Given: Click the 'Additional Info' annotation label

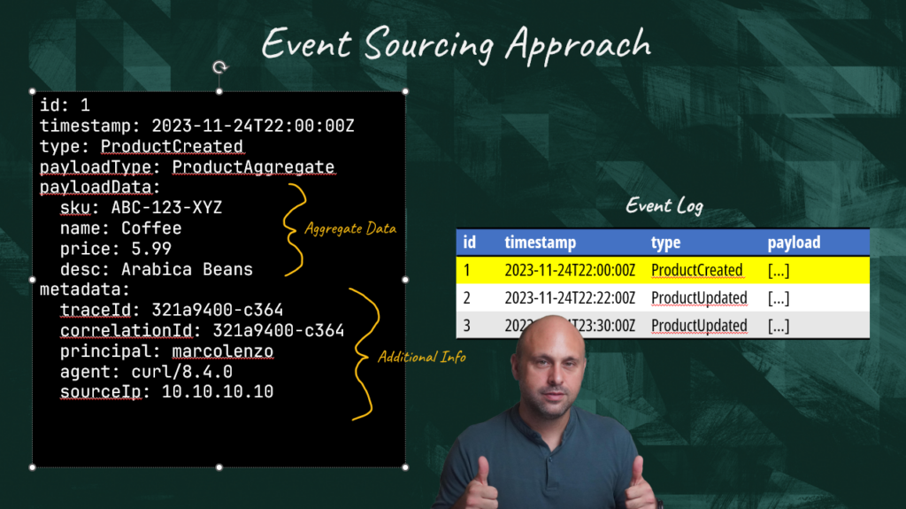Looking at the screenshot, I should pos(422,357).
